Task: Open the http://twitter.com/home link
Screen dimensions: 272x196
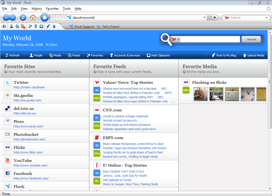Action: [29, 87]
